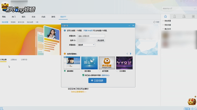Viewport: 197px width, 110px height.
Task: Open the home tab icon in right panel
Action: [x=165, y=16]
